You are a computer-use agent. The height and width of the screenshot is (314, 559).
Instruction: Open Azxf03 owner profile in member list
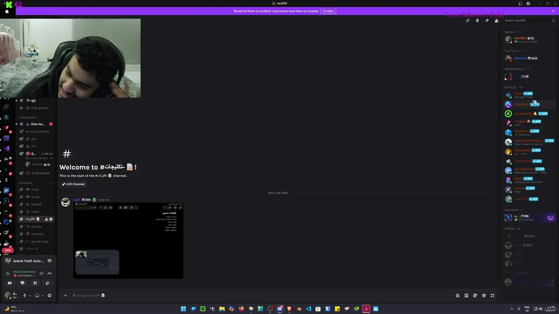pyautogui.click(x=529, y=40)
